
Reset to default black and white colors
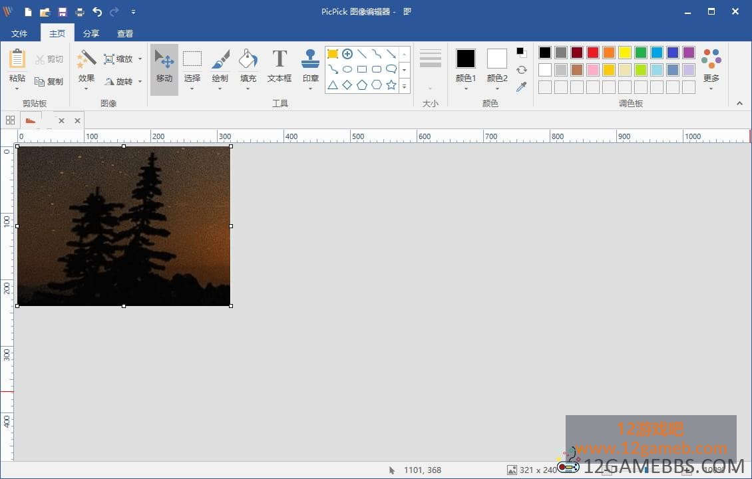click(521, 53)
